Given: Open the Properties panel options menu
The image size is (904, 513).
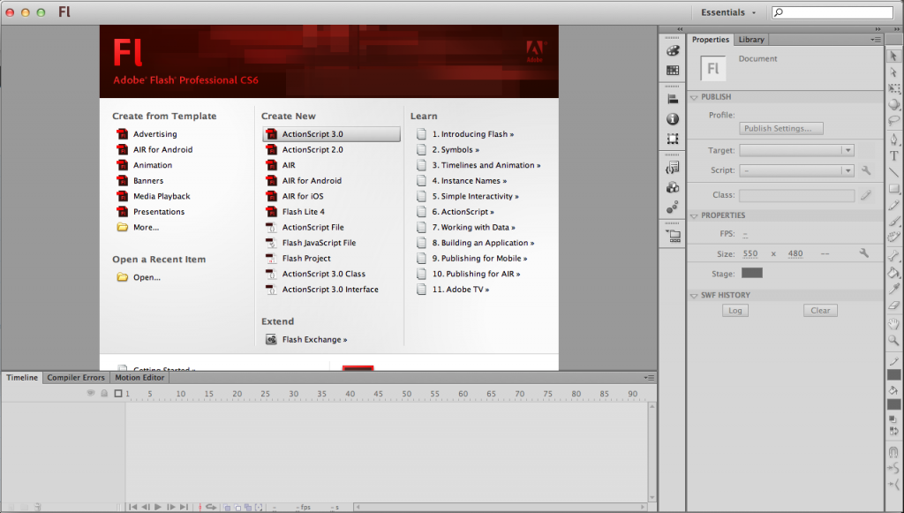Looking at the screenshot, I should pyautogui.click(x=876, y=39).
